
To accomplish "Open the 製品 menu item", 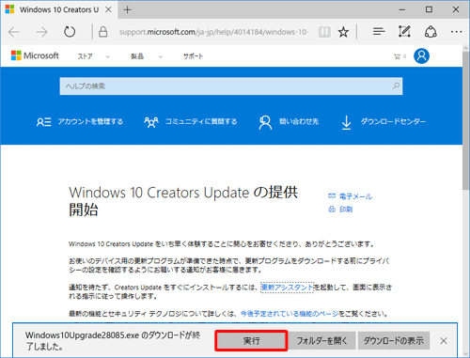I will [x=137, y=56].
